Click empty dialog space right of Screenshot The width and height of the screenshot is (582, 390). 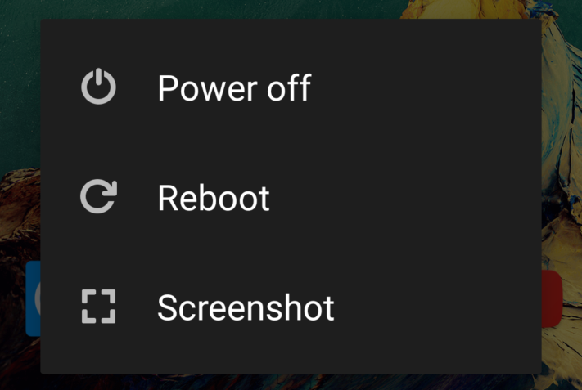(438, 307)
